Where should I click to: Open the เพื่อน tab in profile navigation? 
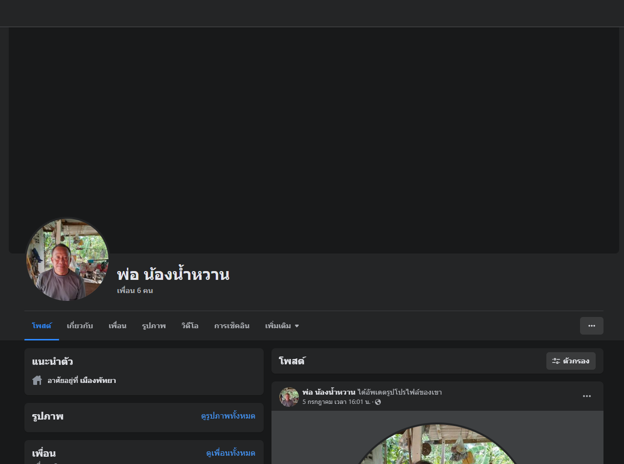(x=117, y=326)
